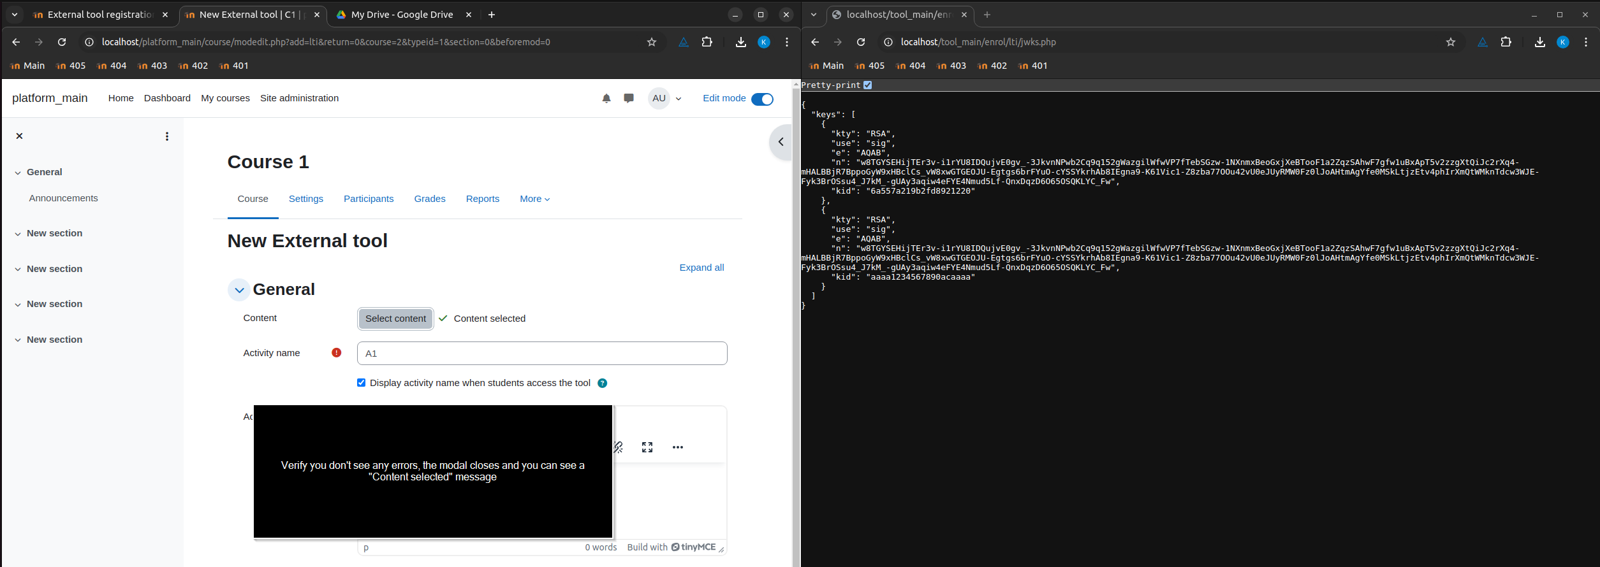
Task: Close the New External tool browser tab
Action: click(317, 15)
